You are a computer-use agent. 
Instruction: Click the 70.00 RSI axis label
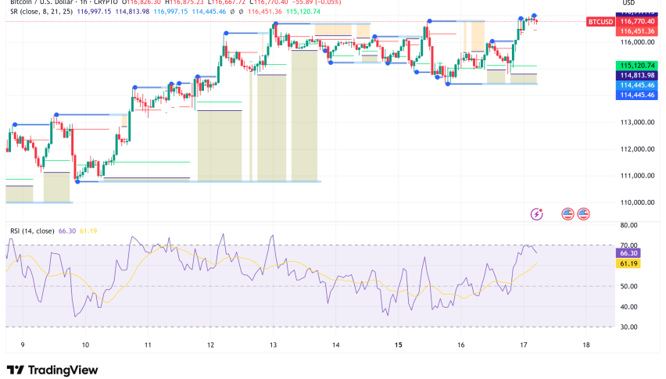pyautogui.click(x=629, y=245)
